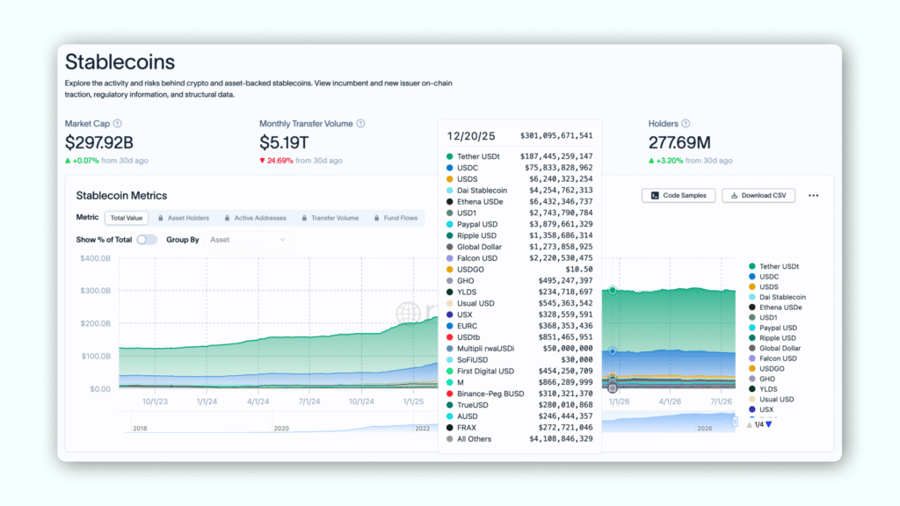
Task: Toggle Usual USD series in chart legend
Action: click(771, 400)
